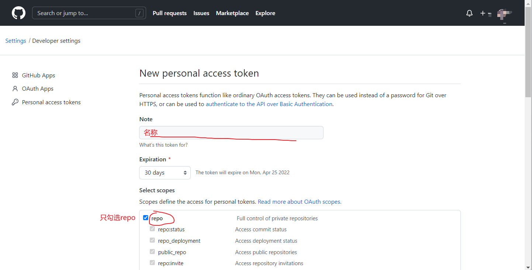Click the repo:invite checkbox
The image size is (532, 270).
(x=152, y=263)
